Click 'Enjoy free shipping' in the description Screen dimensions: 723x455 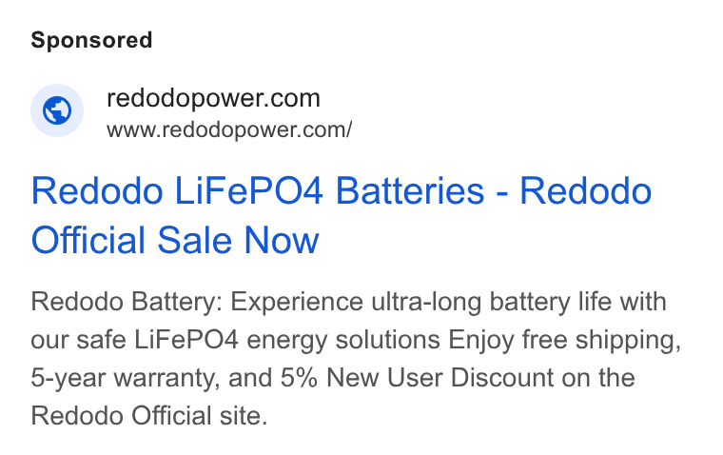point(564,341)
